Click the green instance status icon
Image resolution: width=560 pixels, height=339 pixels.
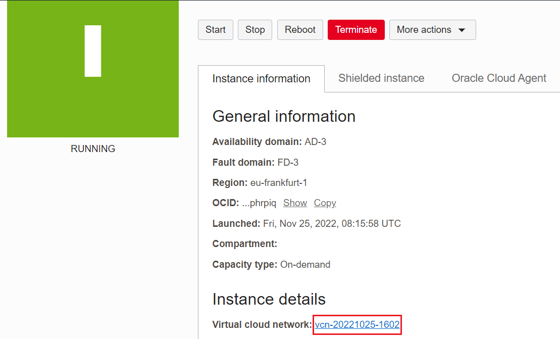click(x=92, y=69)
